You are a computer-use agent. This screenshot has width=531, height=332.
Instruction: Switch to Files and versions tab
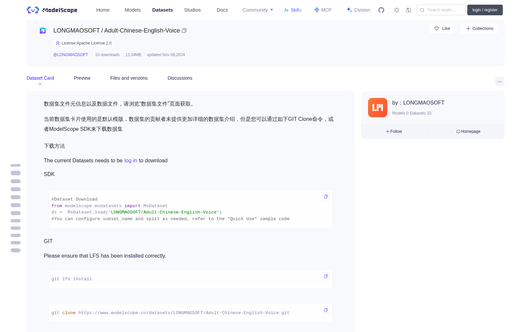tap(129, 78)
